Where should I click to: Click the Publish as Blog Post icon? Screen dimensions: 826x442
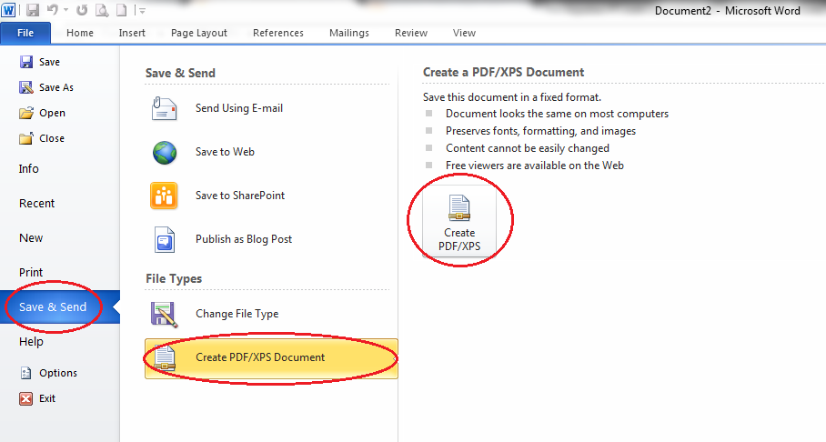click(x=165, y=240)
